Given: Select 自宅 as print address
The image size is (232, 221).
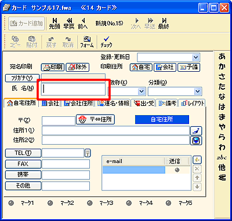Looking at the screenshot, I should point(141,67).
